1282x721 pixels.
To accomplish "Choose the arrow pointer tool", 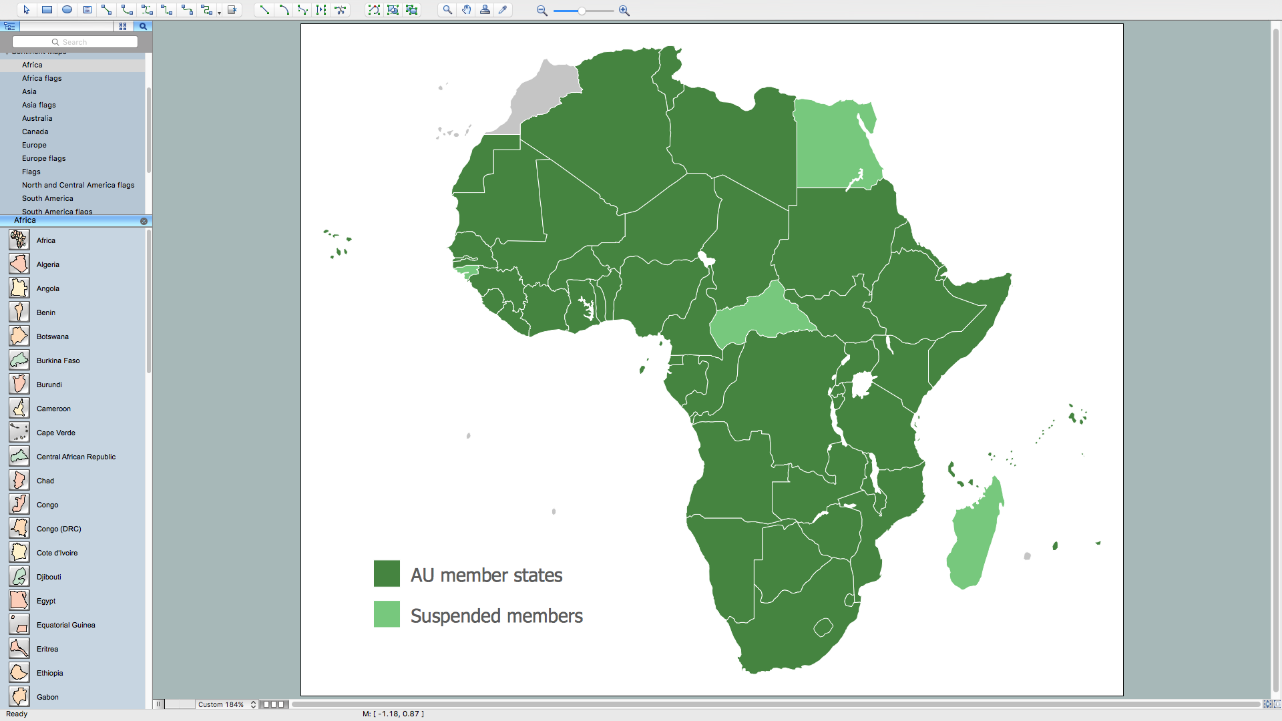I will click(27, 10).
